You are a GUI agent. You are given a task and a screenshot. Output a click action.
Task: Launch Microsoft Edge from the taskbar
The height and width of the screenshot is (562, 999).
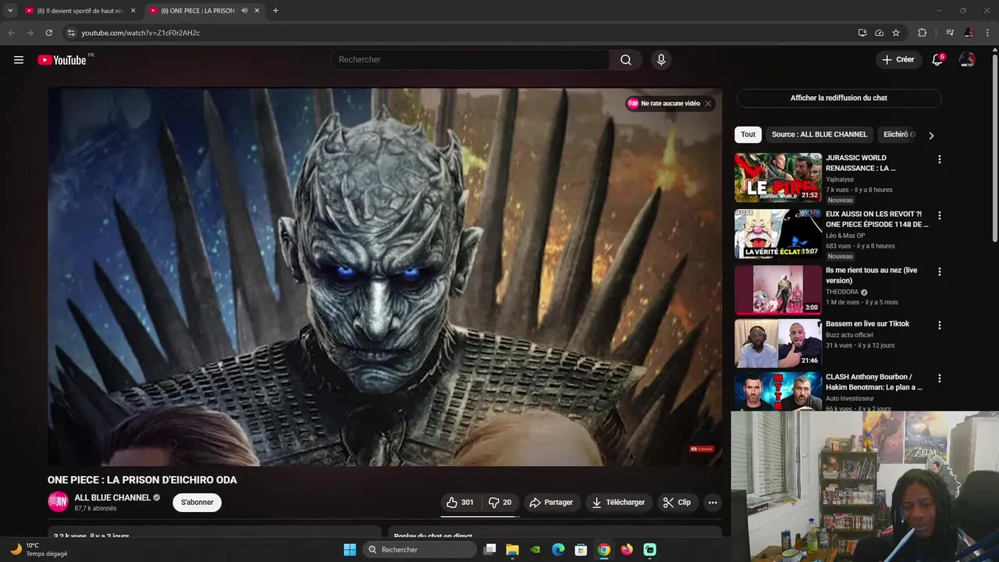558,550
